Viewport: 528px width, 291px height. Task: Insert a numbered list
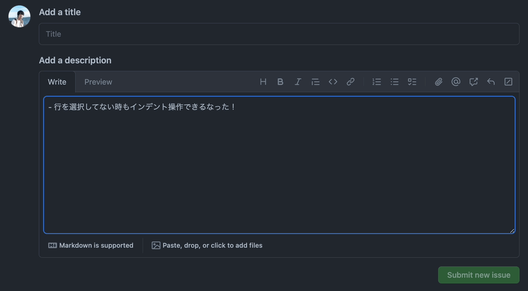pyautogui.click(x=377, y=82)
